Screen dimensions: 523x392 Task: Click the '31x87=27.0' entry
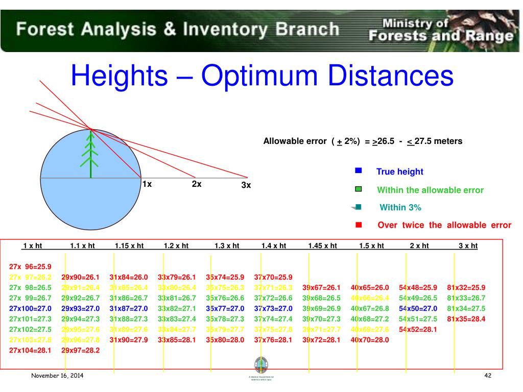coord(129,309)
